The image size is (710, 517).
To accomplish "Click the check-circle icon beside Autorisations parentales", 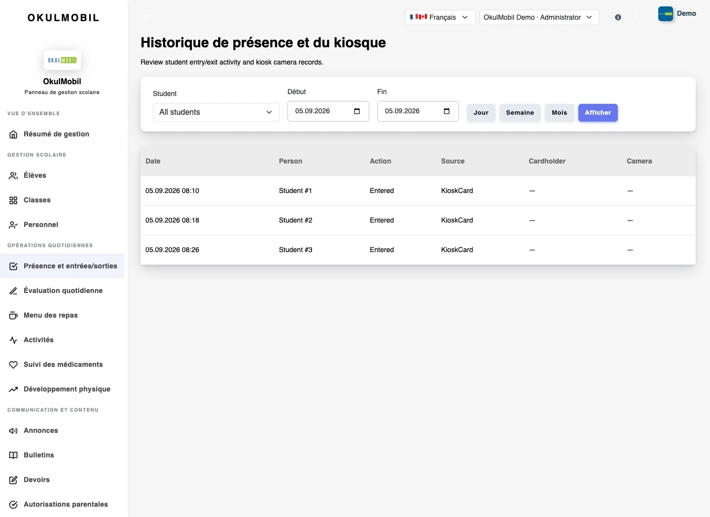I will coord(13,505).
